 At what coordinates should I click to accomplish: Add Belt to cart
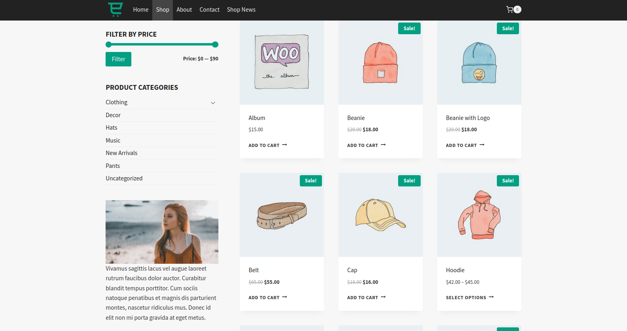pos(268,298)
